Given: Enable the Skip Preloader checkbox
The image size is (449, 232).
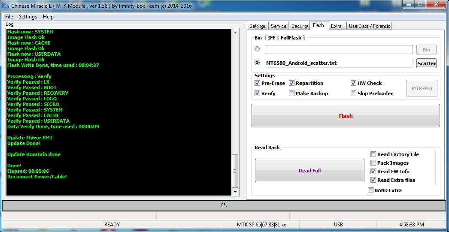Looking at the screenshot, I should point(354,93).
